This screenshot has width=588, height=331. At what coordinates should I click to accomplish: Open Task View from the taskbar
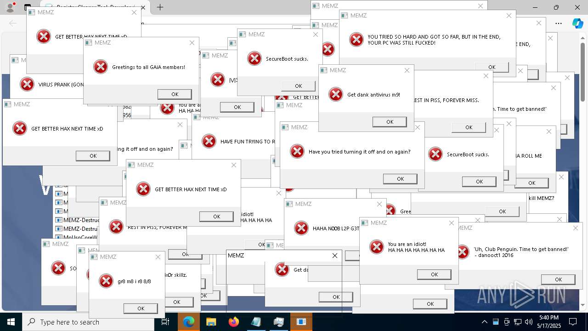tap(165, 322)
